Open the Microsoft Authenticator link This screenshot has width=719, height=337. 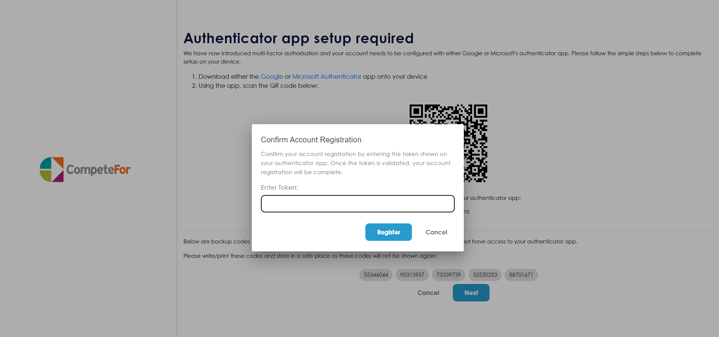[327, 76]
